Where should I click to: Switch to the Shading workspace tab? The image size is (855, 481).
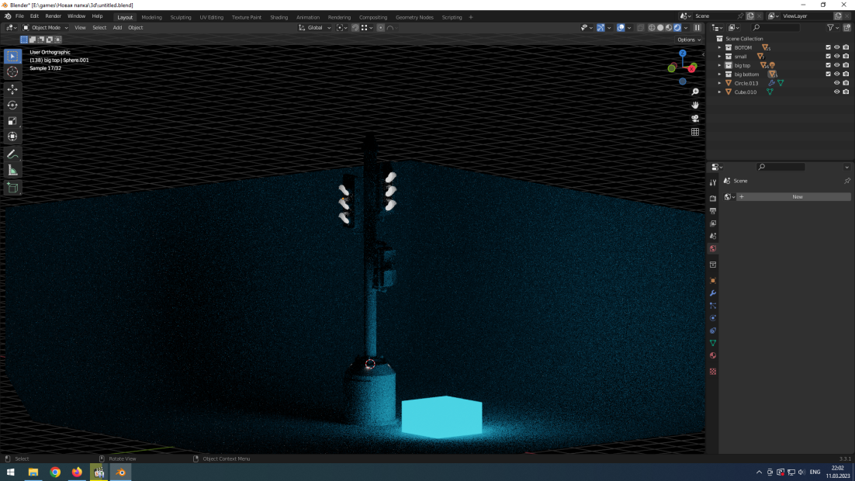pos(279,17)
